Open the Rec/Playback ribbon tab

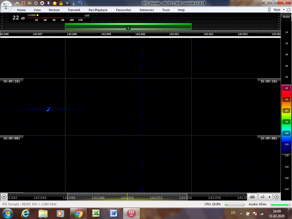98,10
